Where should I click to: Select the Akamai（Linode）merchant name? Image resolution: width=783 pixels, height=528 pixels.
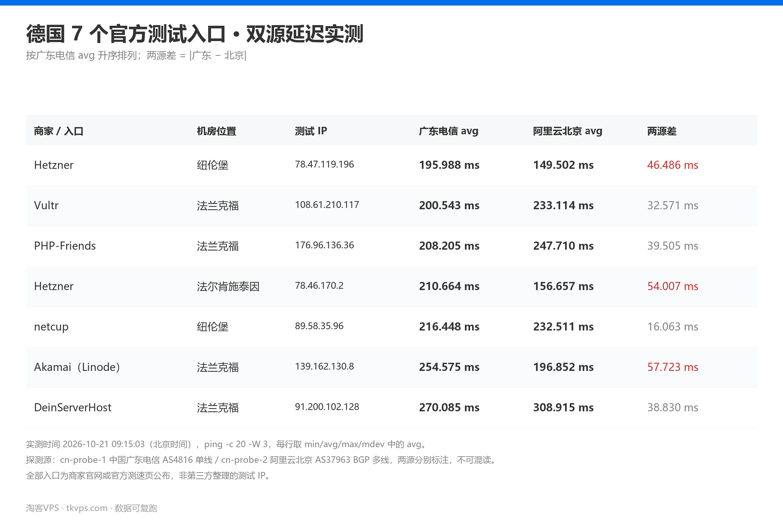tap(77, 367)
